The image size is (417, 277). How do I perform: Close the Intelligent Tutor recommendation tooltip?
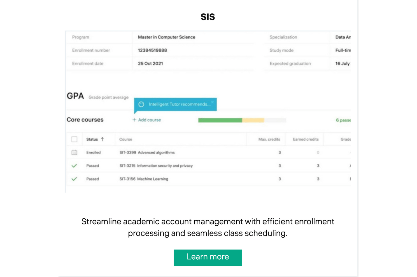coord(213,102)
